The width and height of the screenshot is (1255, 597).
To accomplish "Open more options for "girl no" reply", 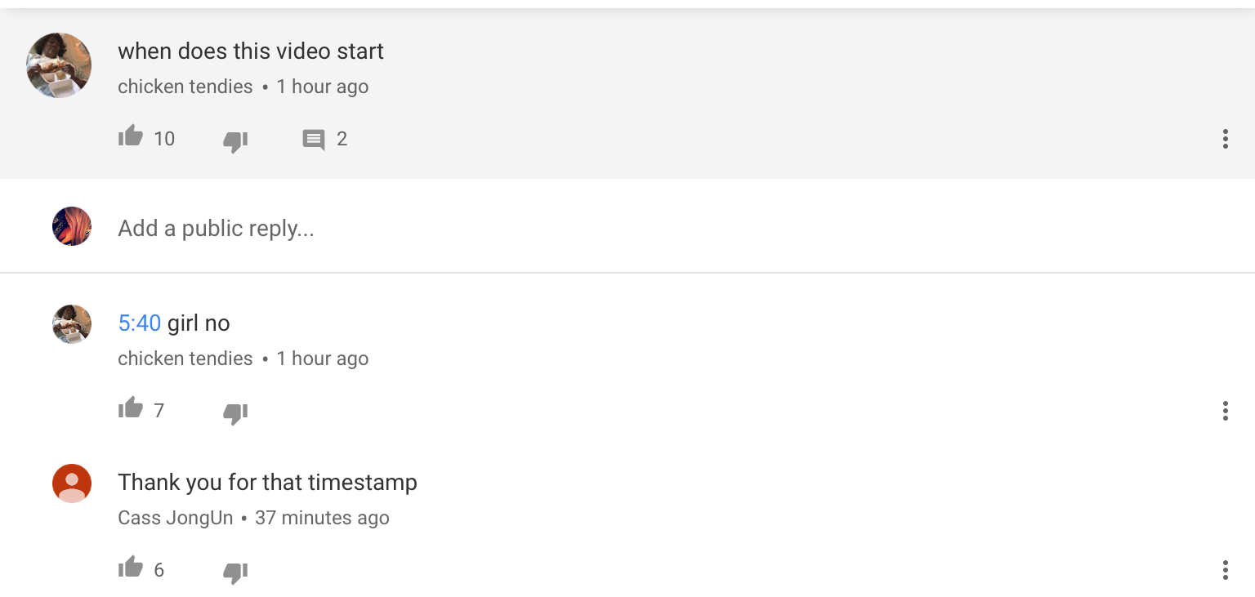I will pyautogui.click(x=1225, y=411).
